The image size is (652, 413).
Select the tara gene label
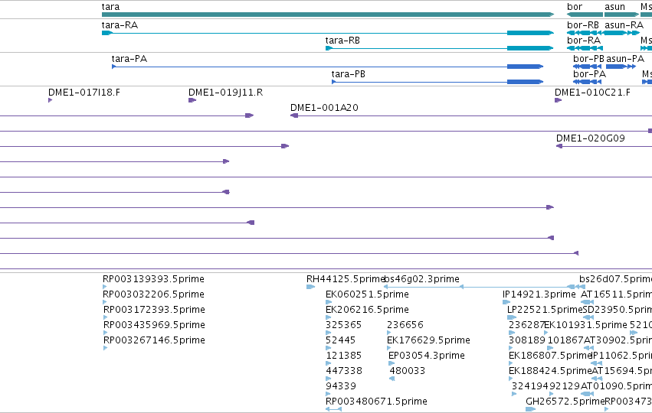[x=110, y=7]
